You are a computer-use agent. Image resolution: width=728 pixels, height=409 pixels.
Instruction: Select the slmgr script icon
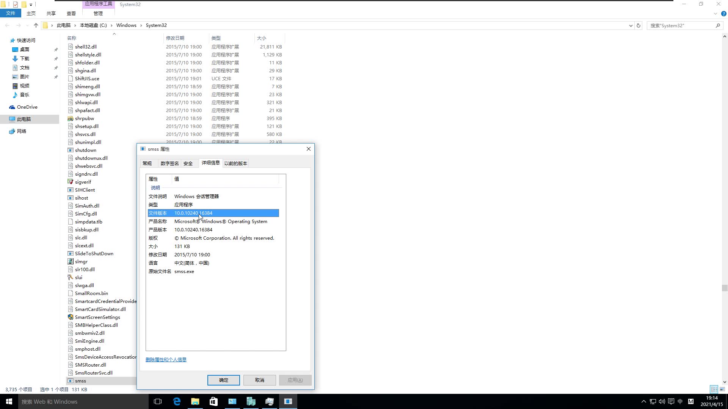(x=71, y=262)
